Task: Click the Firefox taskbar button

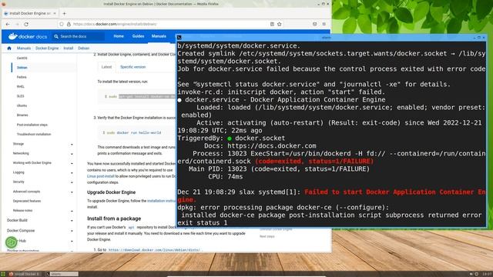Action: pos(25,274)
